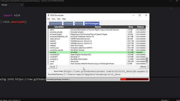Open the File menu in NLTK Downloader
The image size is (180, 101).
[48, 19]
